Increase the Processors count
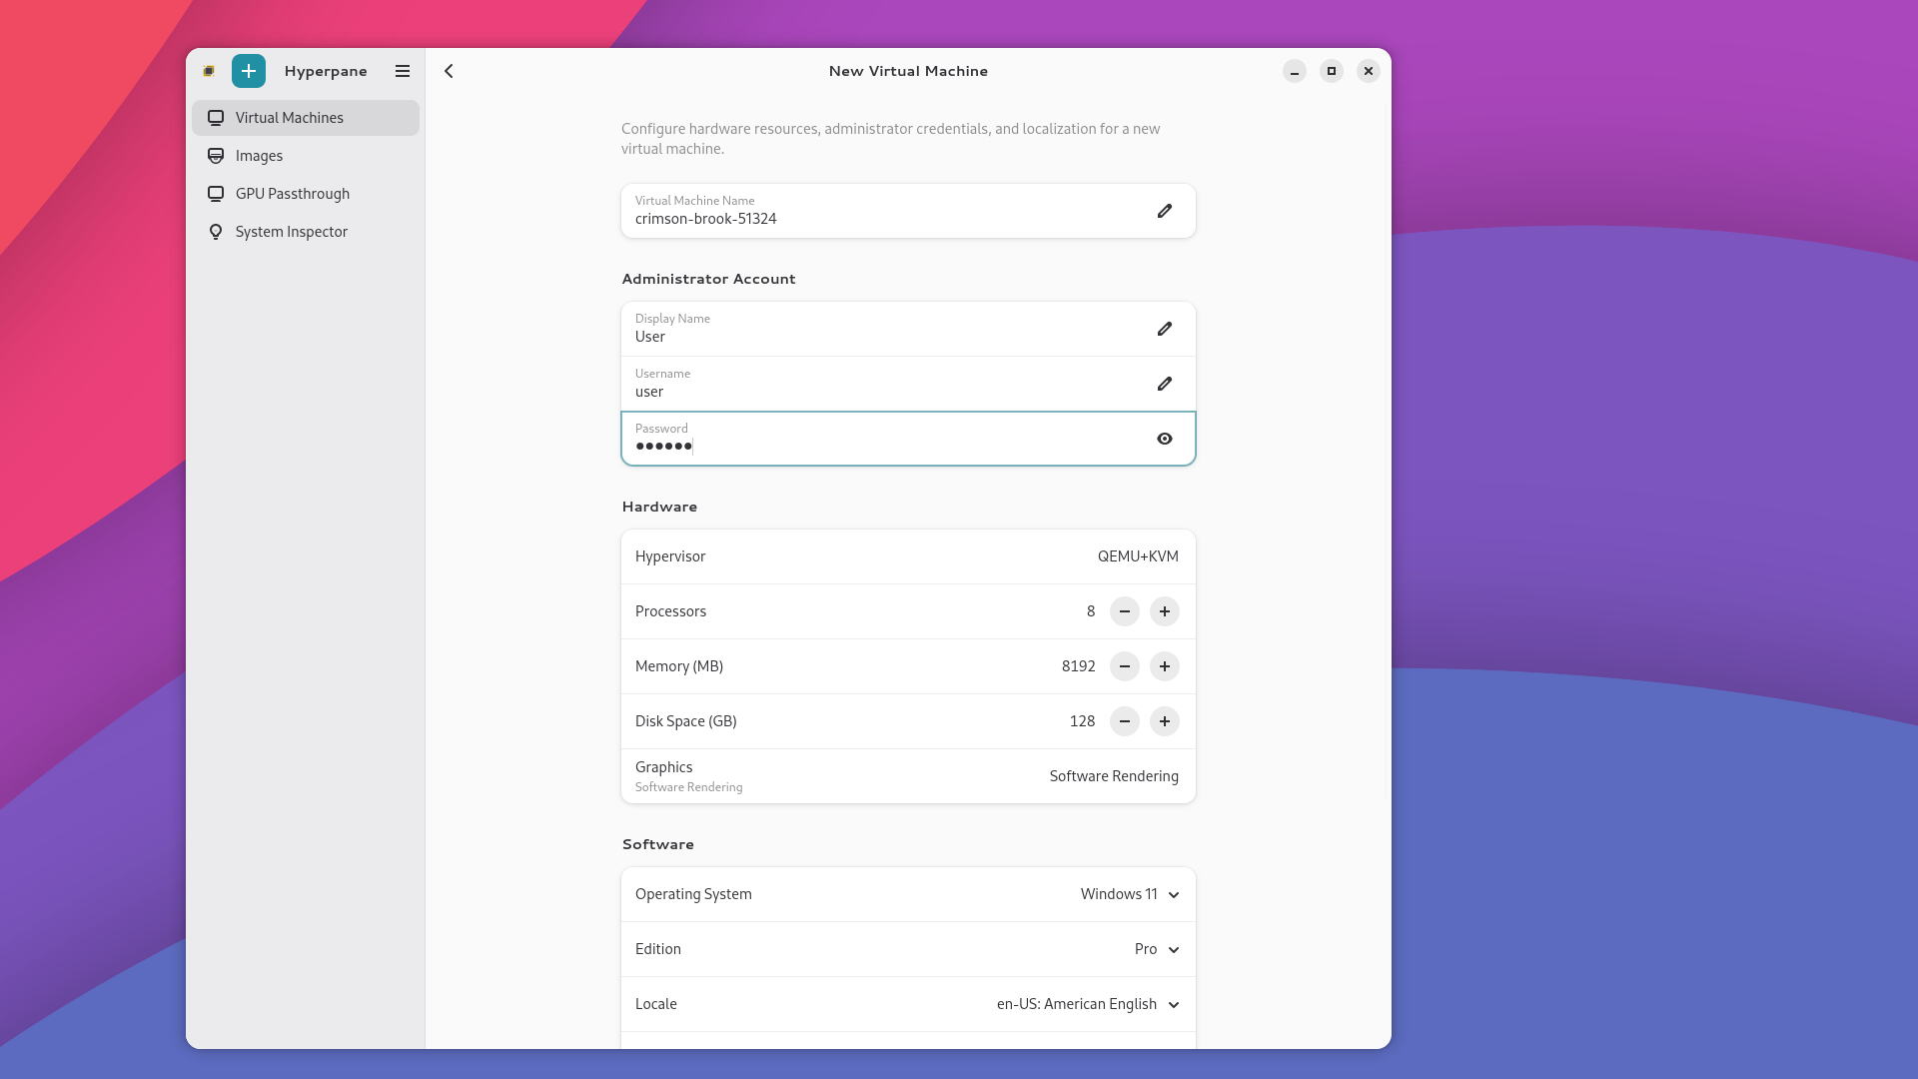 1165,611
